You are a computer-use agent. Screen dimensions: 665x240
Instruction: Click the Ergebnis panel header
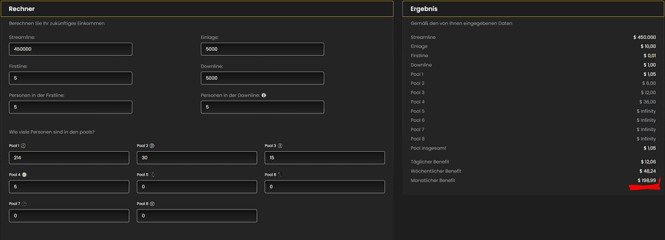(x=534, y=9)
